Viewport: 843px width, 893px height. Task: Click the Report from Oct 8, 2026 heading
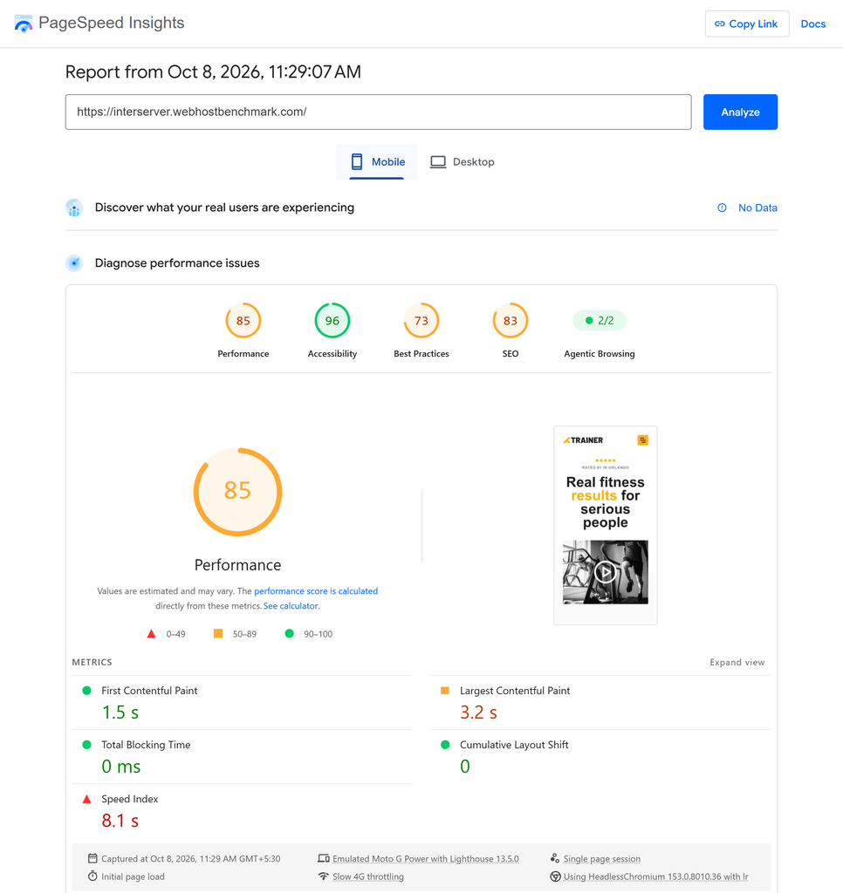[213, 72]
